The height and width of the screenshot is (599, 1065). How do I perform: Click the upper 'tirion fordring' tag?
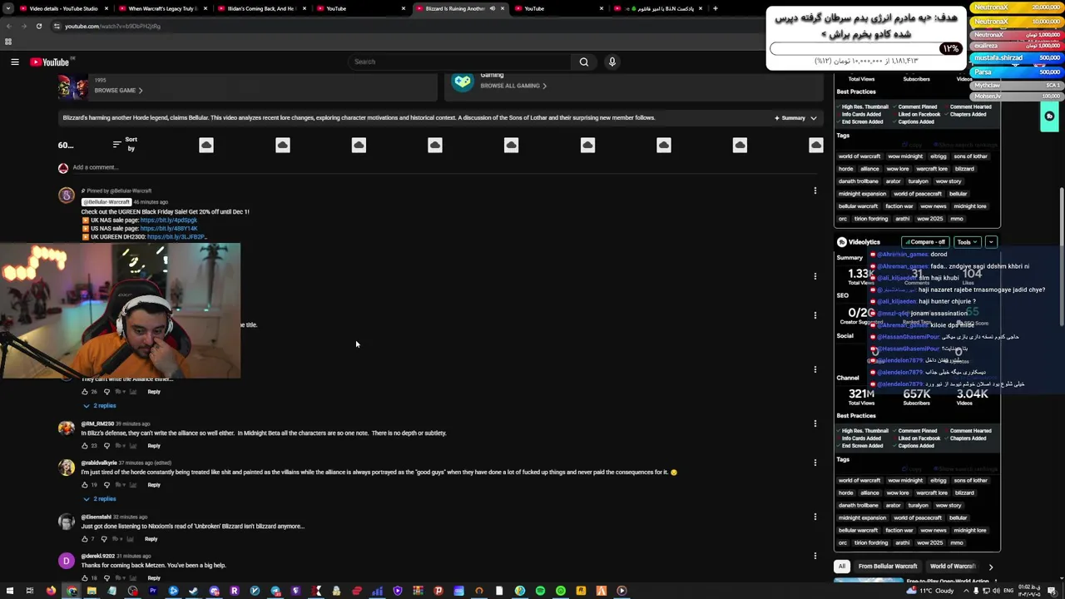tap(871, 219)
